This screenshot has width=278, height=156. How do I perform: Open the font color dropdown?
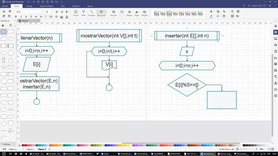(67, 17)
